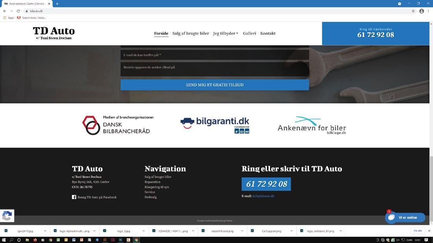Click the footer phone button 61 72 92 08
The height and width of the screenshot is (243, 433).
point(266,184)
